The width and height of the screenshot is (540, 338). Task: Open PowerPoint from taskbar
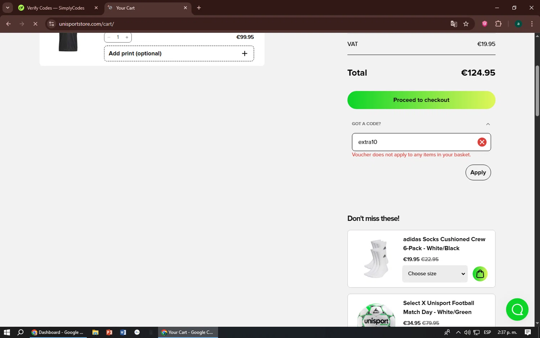(109, 332)
